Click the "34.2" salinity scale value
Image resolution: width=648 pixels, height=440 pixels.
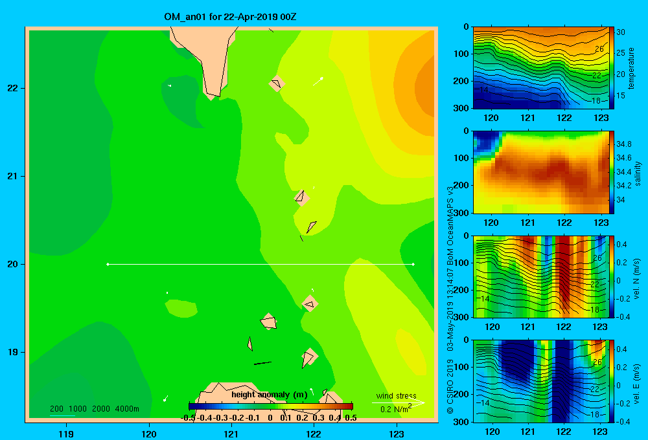pos(623,186)
